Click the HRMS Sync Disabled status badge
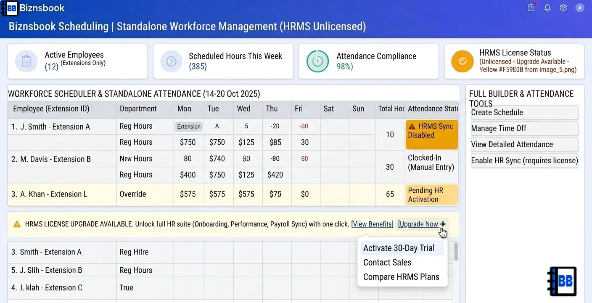This screenshot has height=303, width=592. click(x=432, y=135)
